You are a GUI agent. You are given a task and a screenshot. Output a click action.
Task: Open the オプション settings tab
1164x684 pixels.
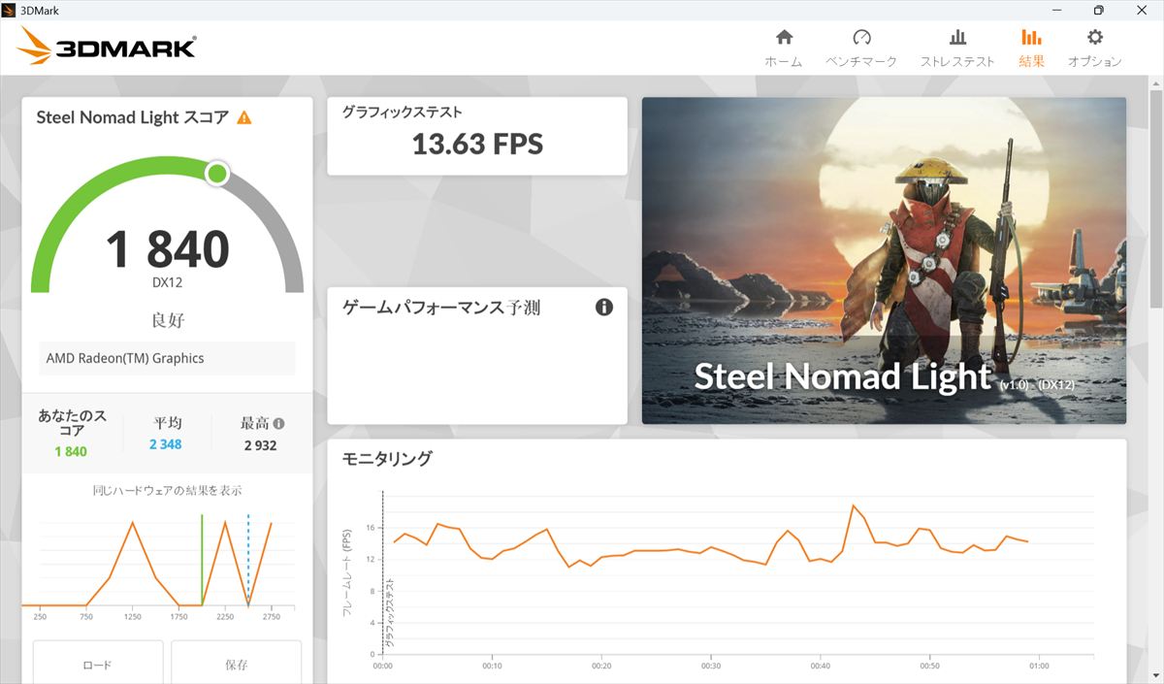1095,48
